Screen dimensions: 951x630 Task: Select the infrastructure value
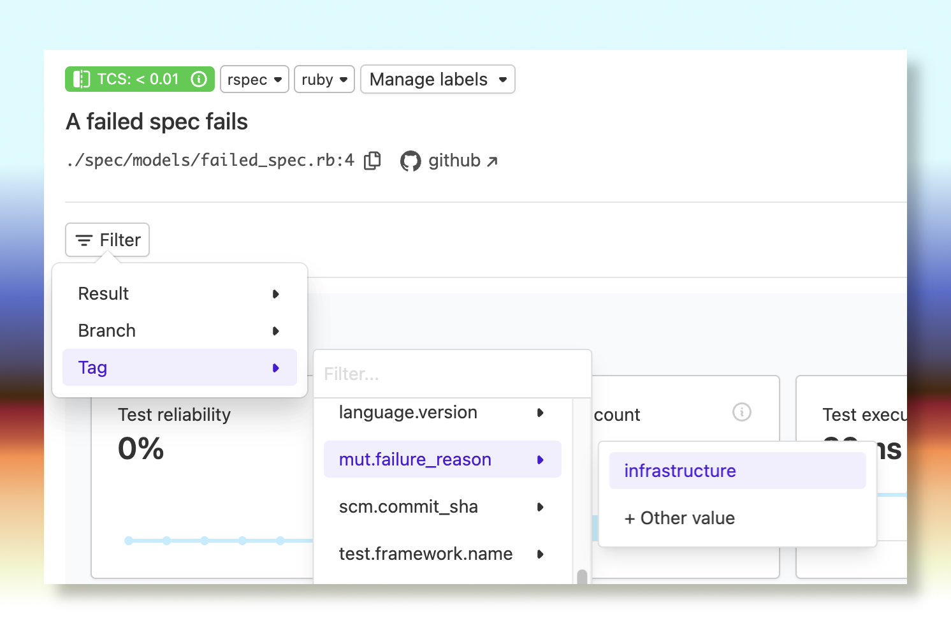(737, 471)
